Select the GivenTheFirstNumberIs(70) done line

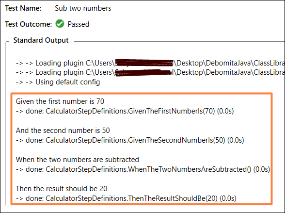coord(125,111)
